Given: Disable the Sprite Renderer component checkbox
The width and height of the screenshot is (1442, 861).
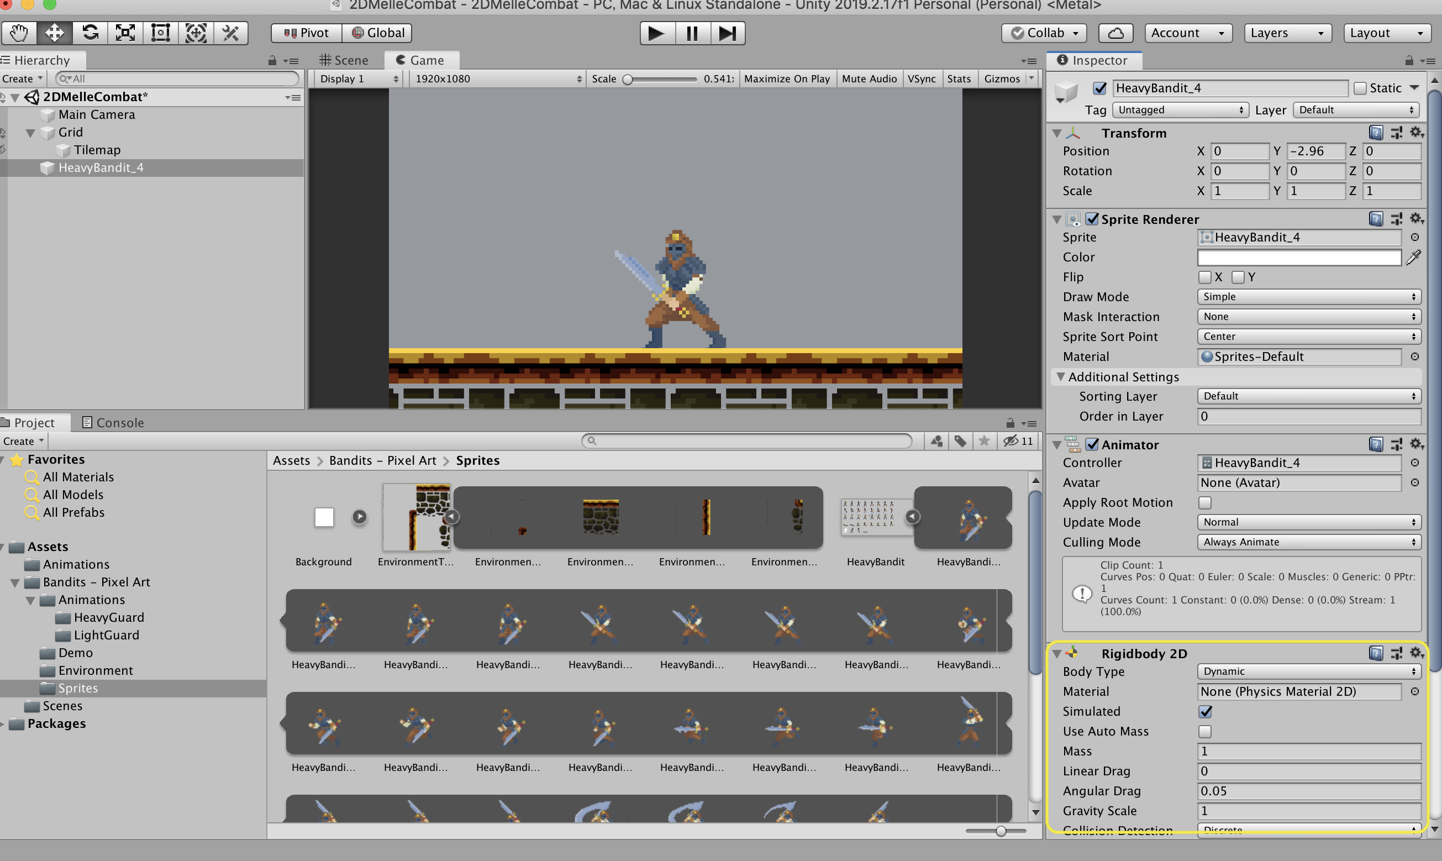Looking at the screenshot, I should tap(1092, 219).
